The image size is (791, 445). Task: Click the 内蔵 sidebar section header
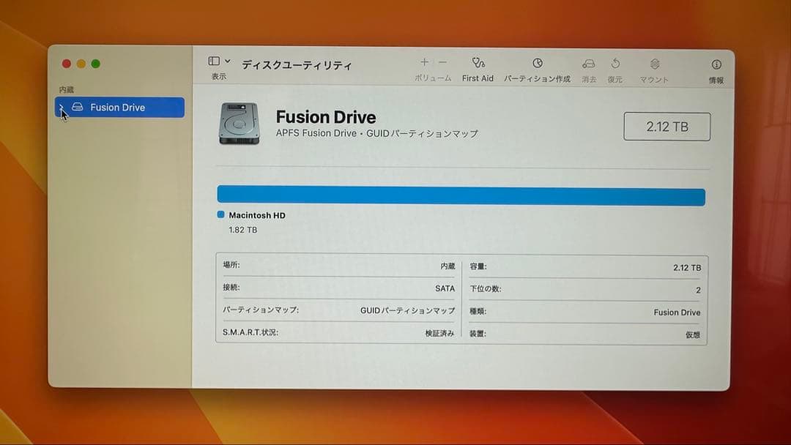click(66, 90)
